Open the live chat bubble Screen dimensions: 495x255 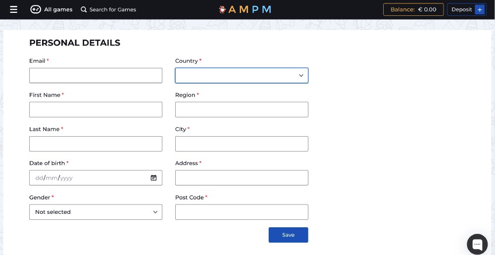[x=477, y=244]
